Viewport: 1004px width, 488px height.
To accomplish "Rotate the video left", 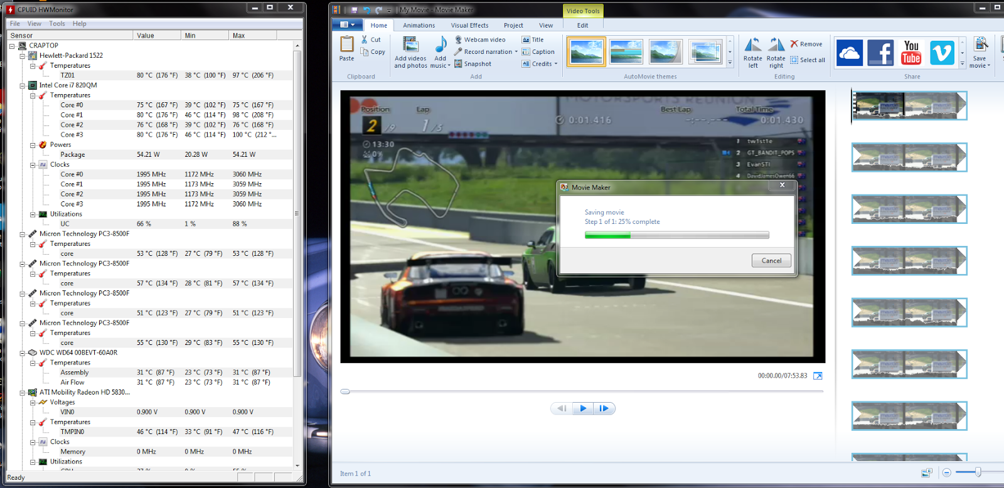I will [x=753, y=53].
